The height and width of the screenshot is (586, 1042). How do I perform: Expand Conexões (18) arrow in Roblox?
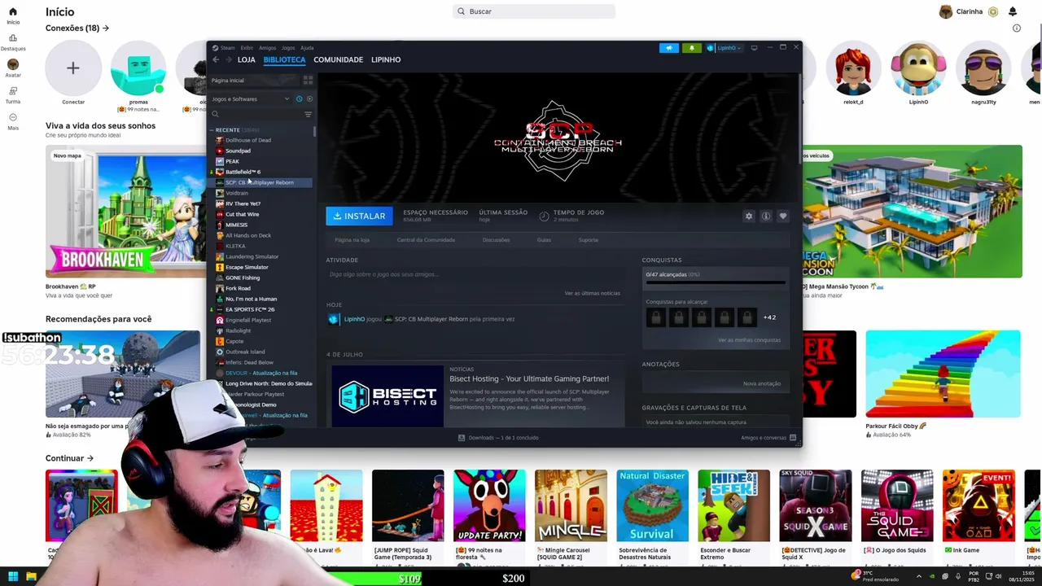(106, 28)
